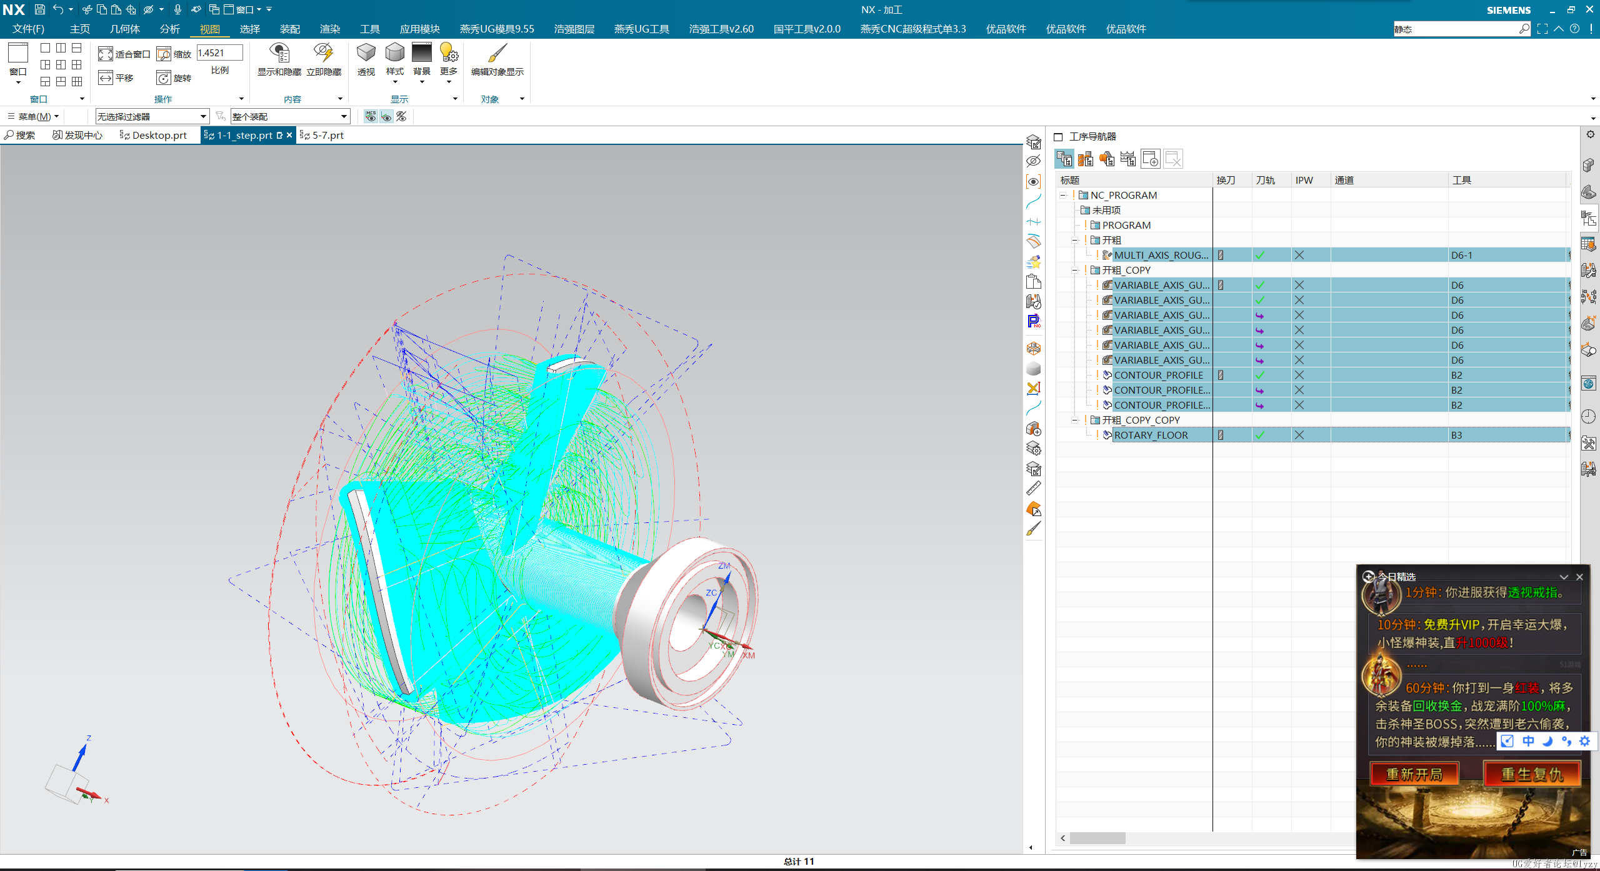
Task: Click the paste clipboard icon in vertical toolbar
Action: point(1034,282)
